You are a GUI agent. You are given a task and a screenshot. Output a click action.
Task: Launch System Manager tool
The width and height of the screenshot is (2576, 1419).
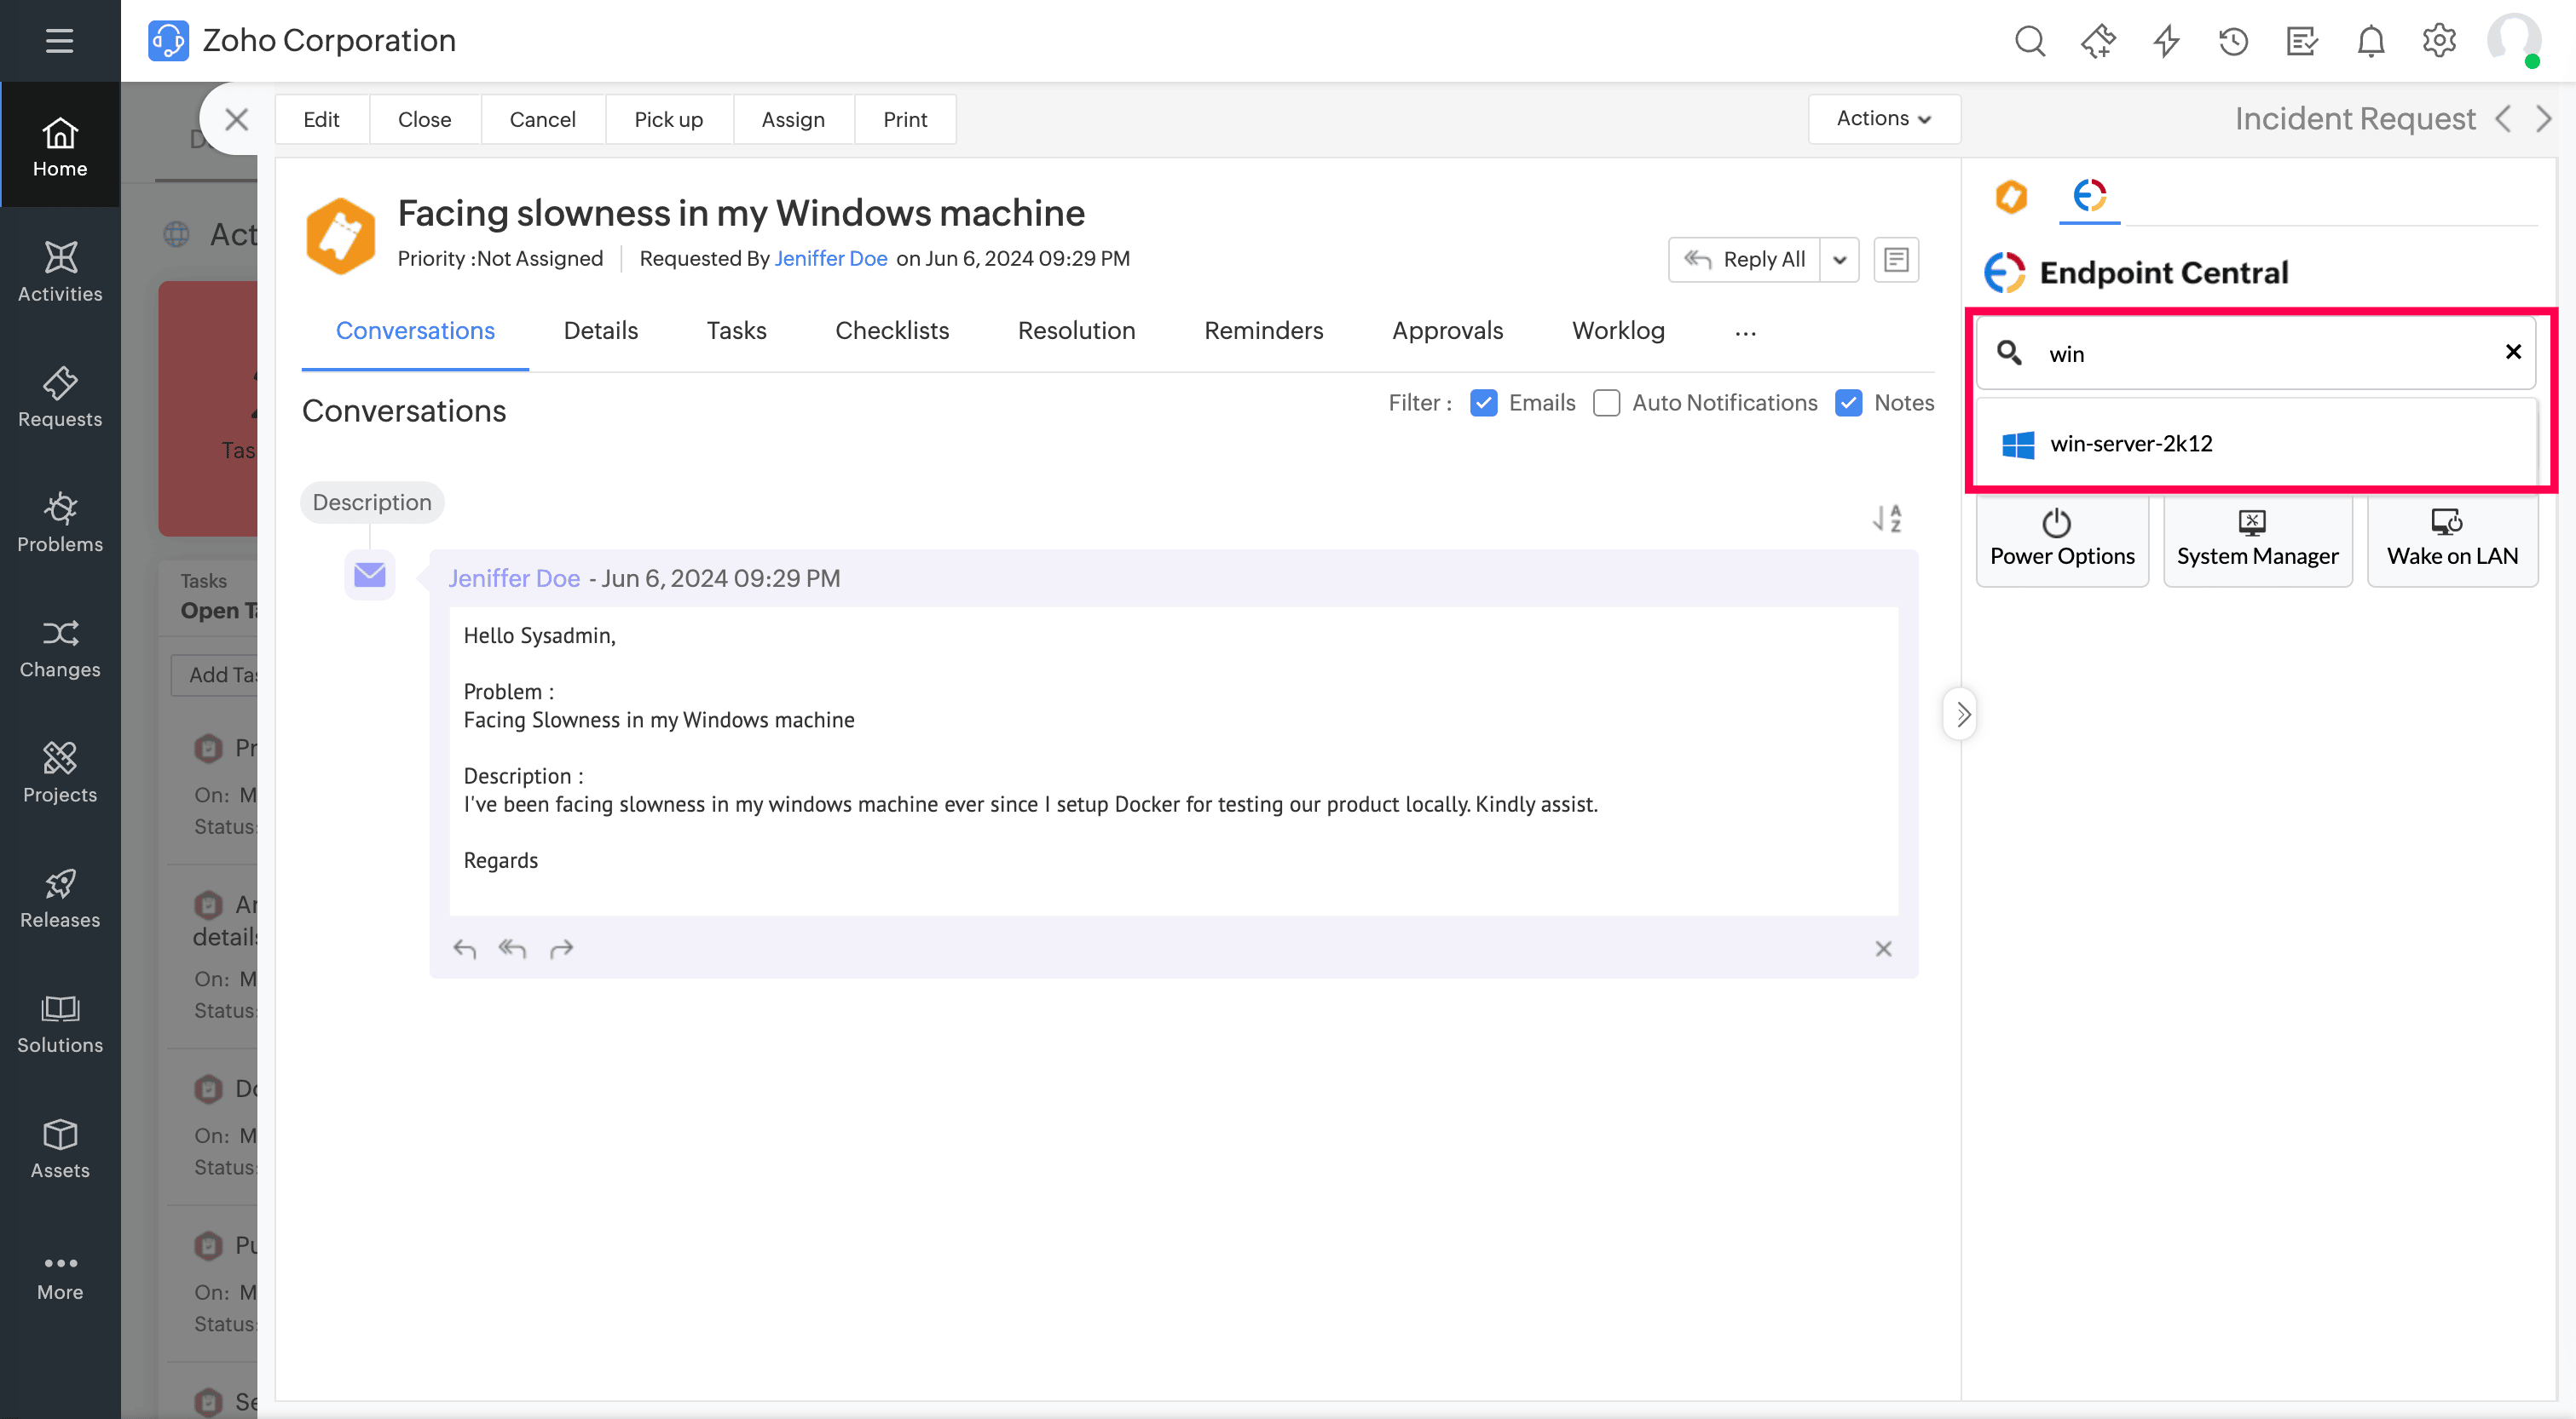[x=2256, y=540]
